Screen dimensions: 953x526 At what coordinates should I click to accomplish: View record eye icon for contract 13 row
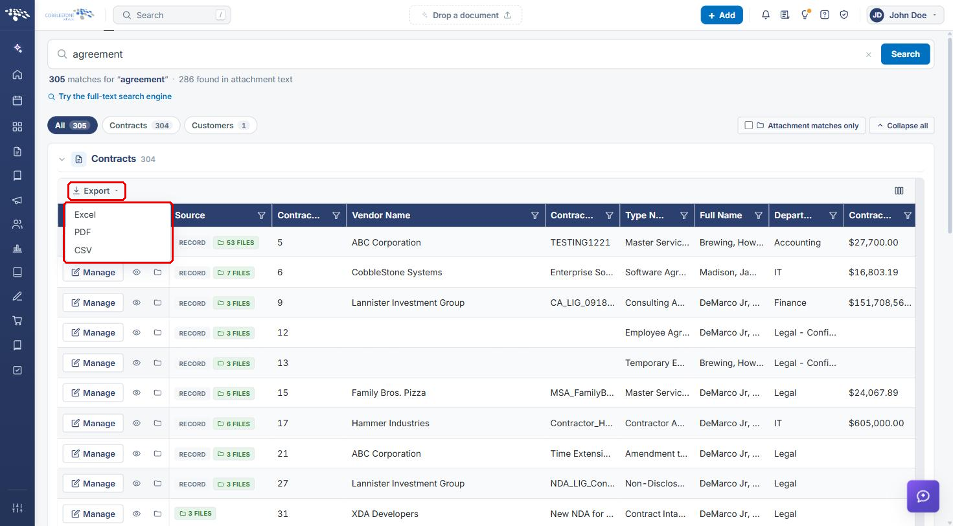[x=137, y=363]
